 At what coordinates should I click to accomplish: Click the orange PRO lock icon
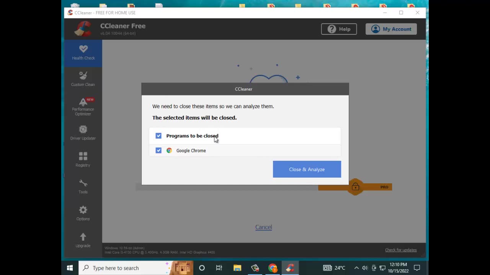(x=355, y=187)
